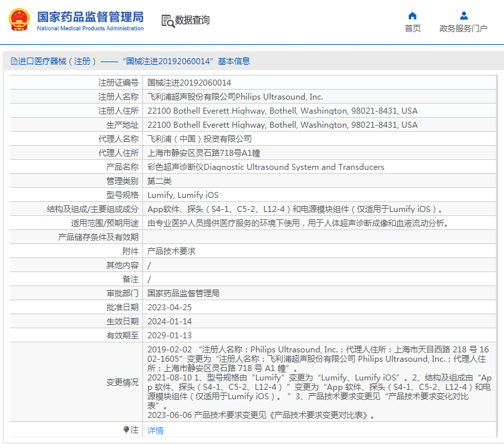The height and width of the screenshot is (444, 504).
Task: Select effective date 2024-01-14
Action: pos(169,322)
